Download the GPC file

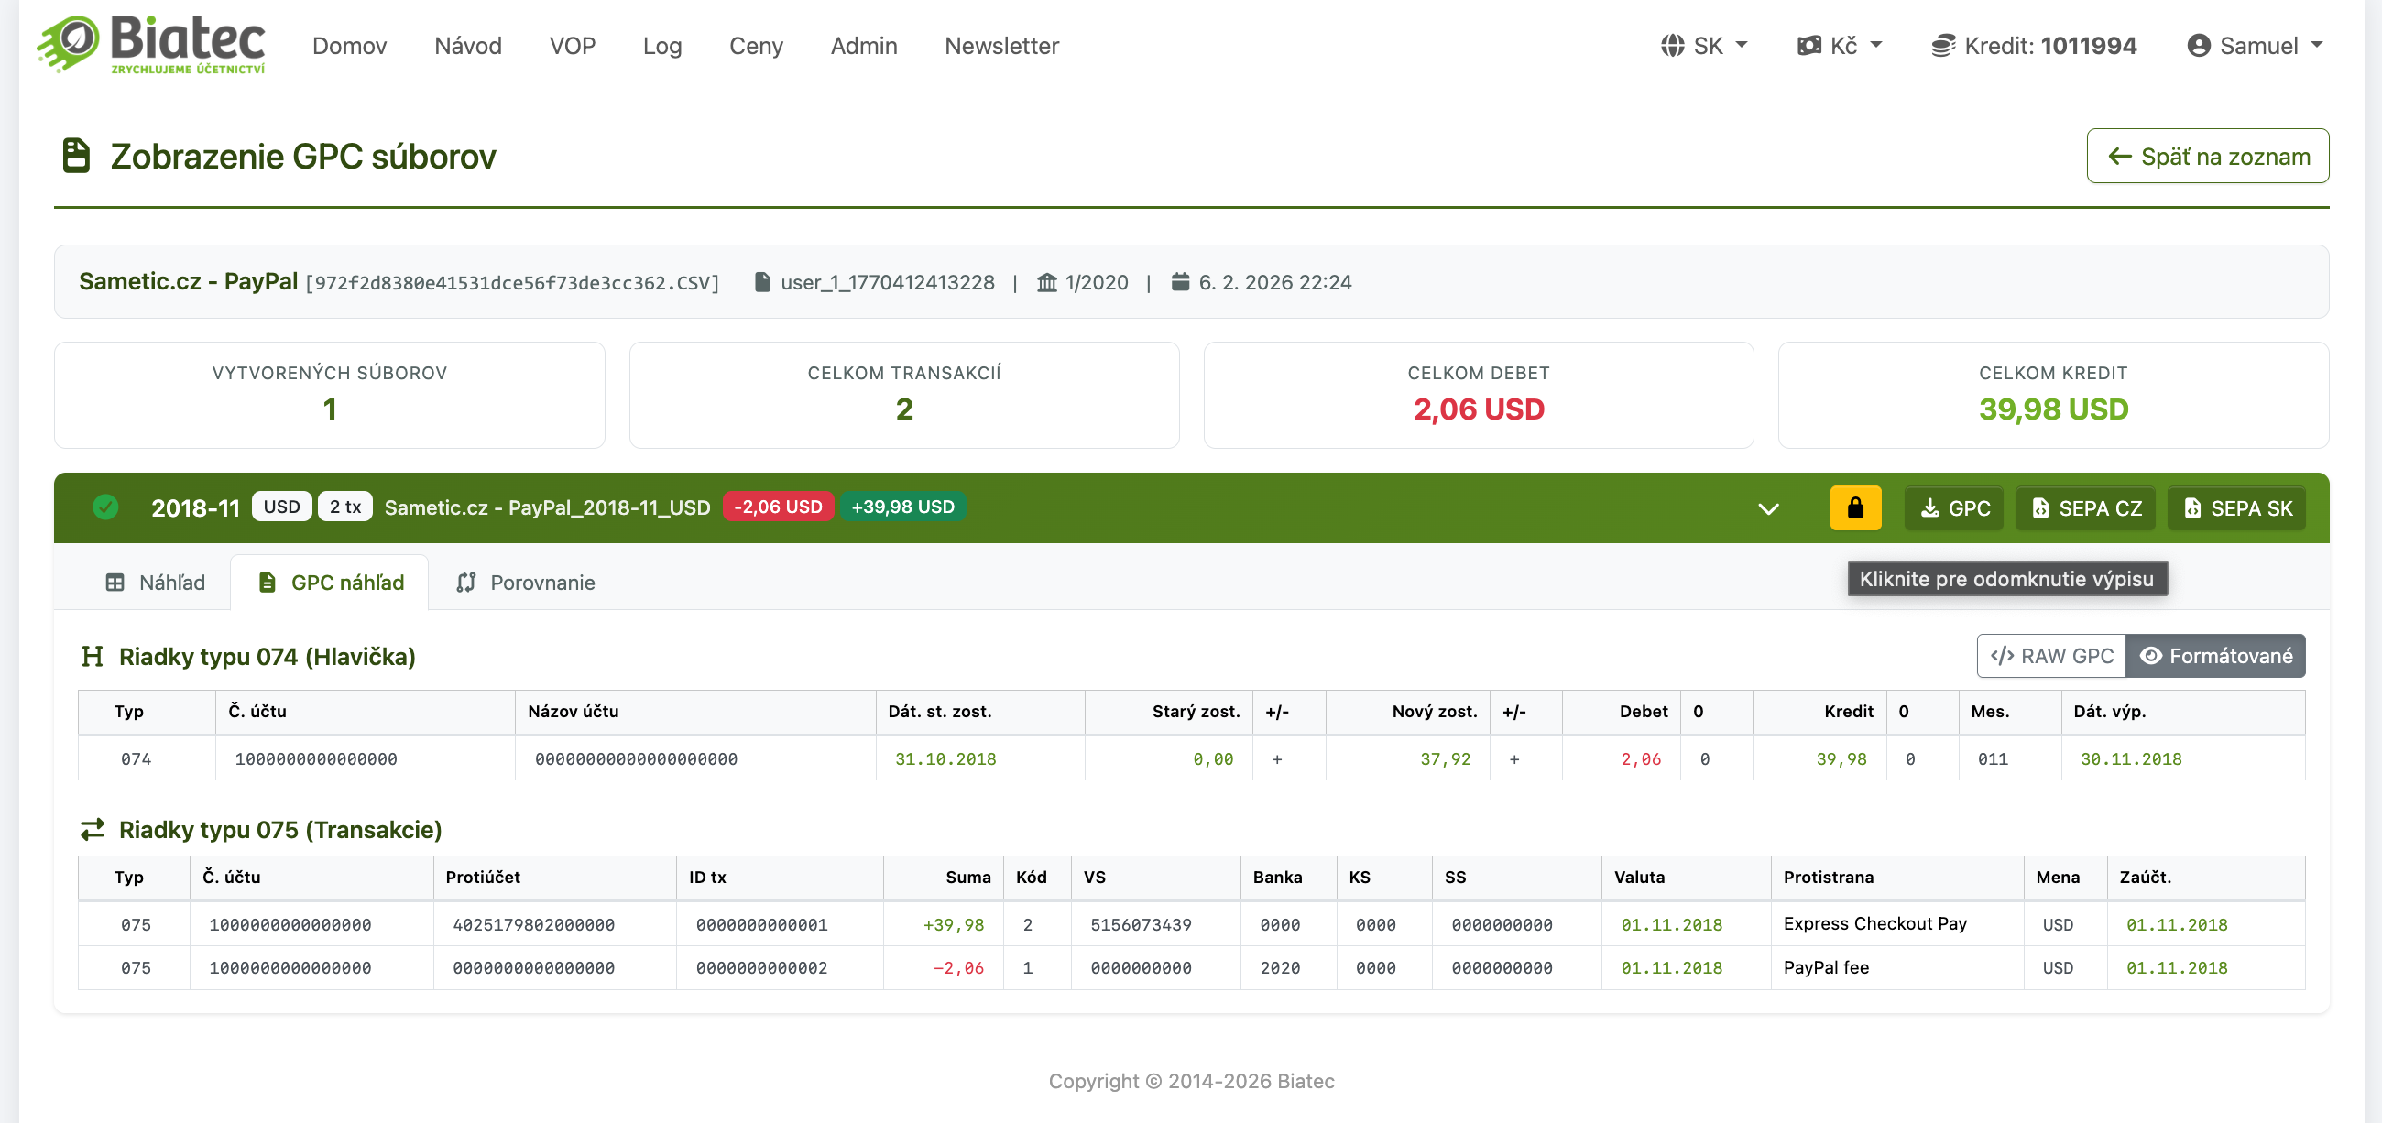[x=1954, y=507]
